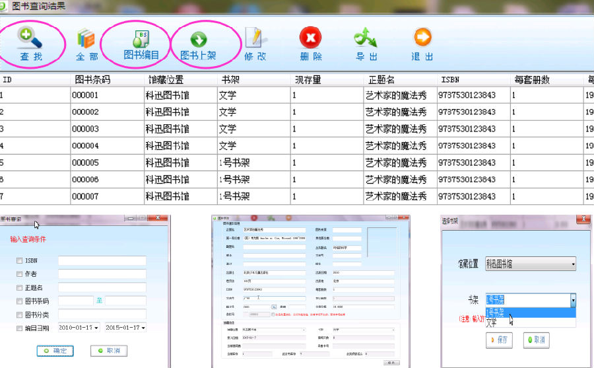594x368 pixels.
Task: Click the 图书上架 shelving icon
Action: 198,44
